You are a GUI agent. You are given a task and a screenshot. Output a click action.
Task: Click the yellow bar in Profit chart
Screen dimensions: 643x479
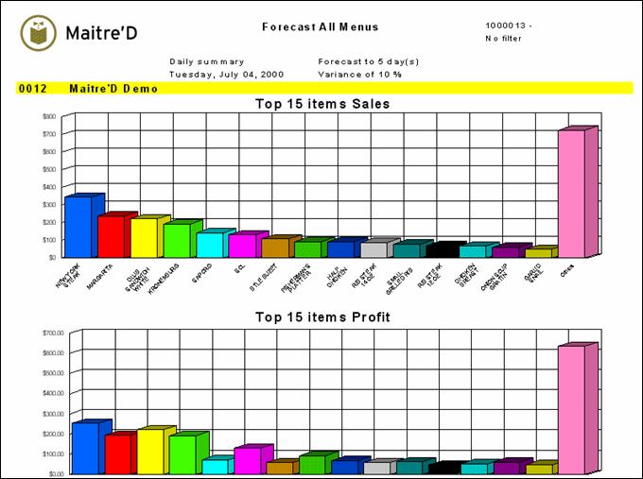point(150,452)
